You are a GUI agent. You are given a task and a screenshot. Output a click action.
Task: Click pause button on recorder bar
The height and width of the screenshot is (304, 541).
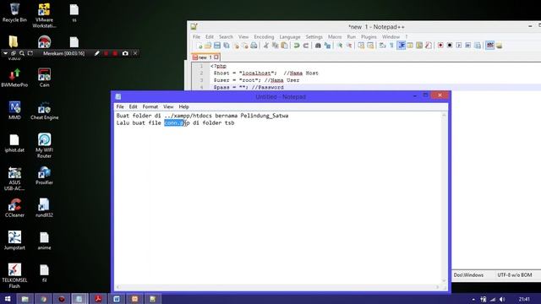tap(107, 53)
